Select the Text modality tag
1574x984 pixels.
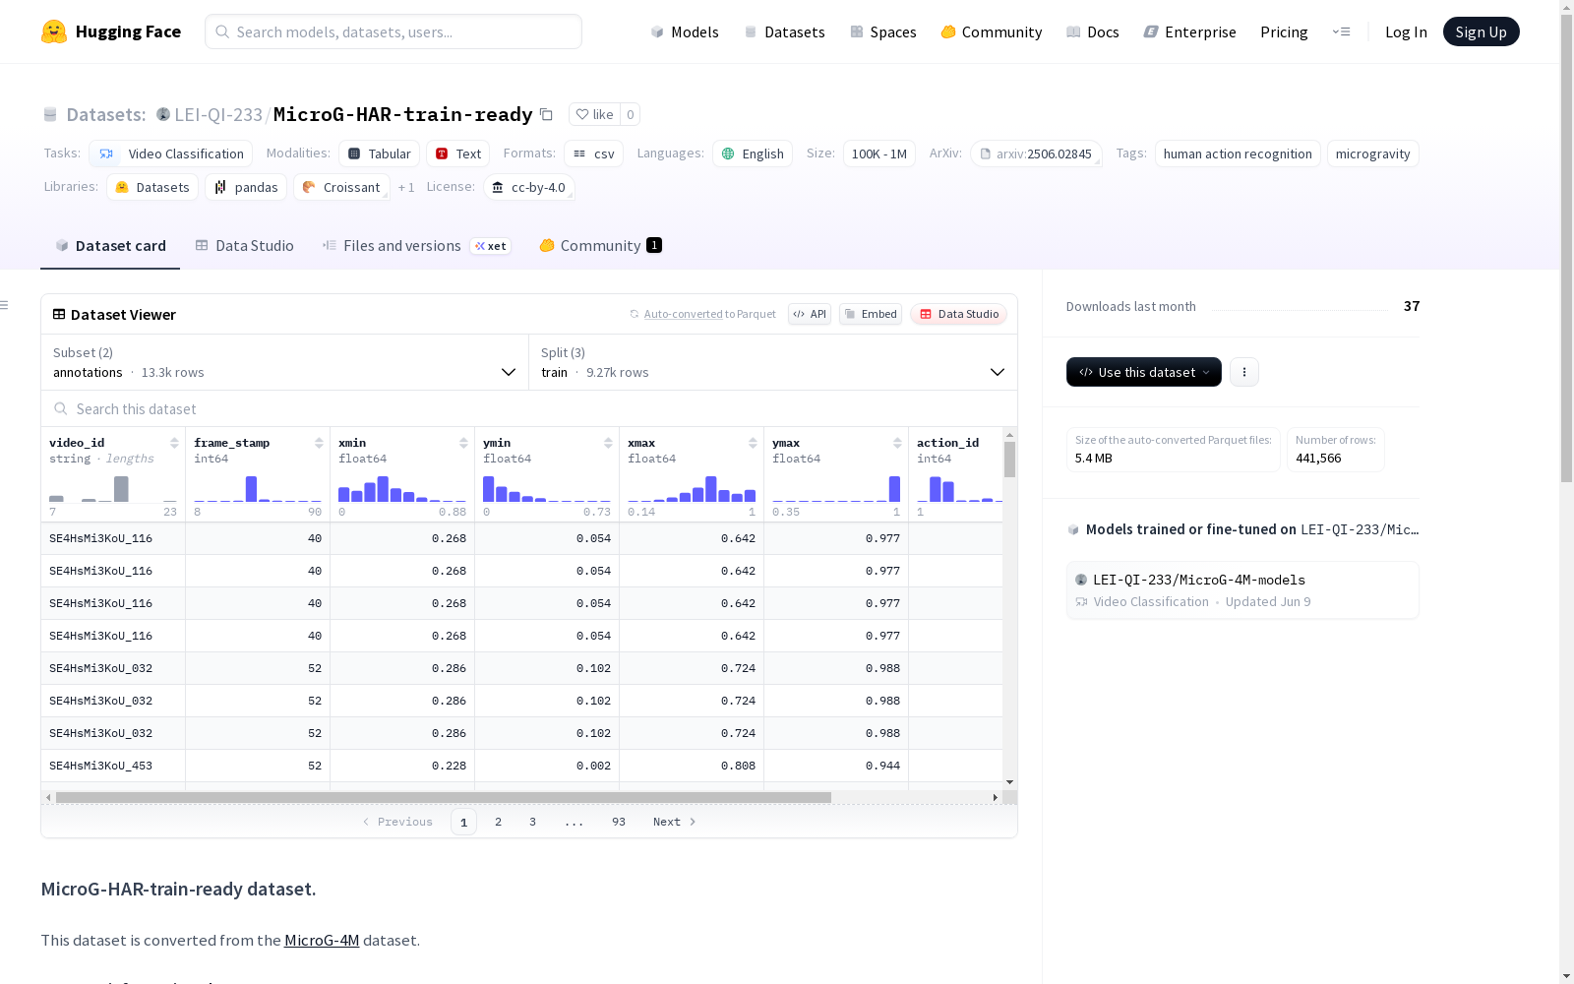coord(457,154)
